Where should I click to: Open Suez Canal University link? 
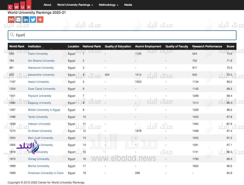42,89
